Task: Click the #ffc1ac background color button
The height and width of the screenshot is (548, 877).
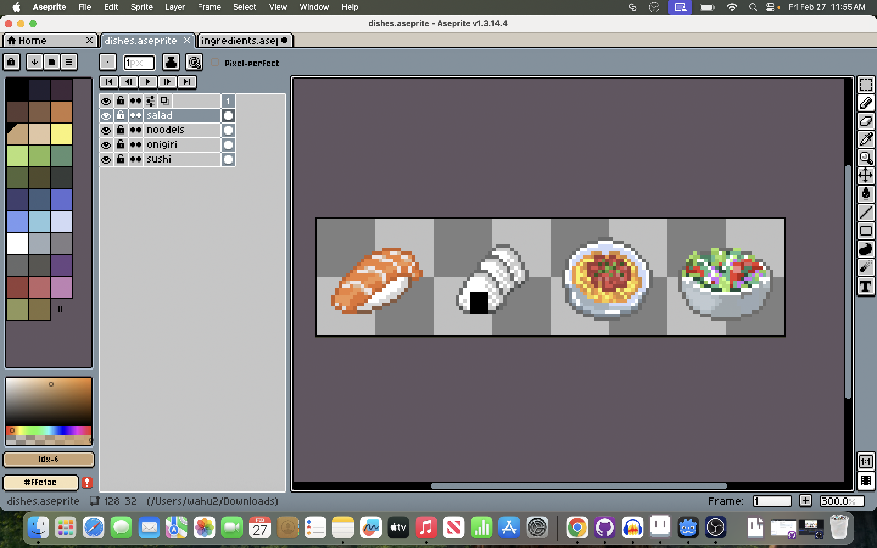Action: [41, 483]
